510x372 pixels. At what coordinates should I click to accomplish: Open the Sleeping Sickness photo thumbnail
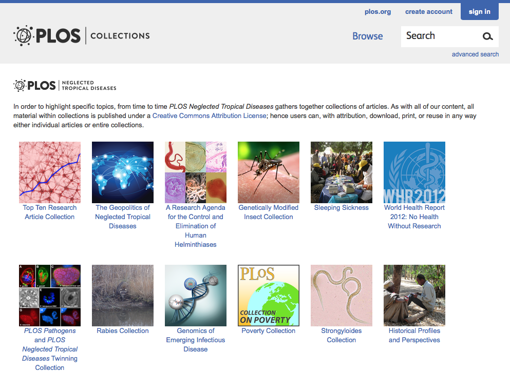[x=341, y=172]
